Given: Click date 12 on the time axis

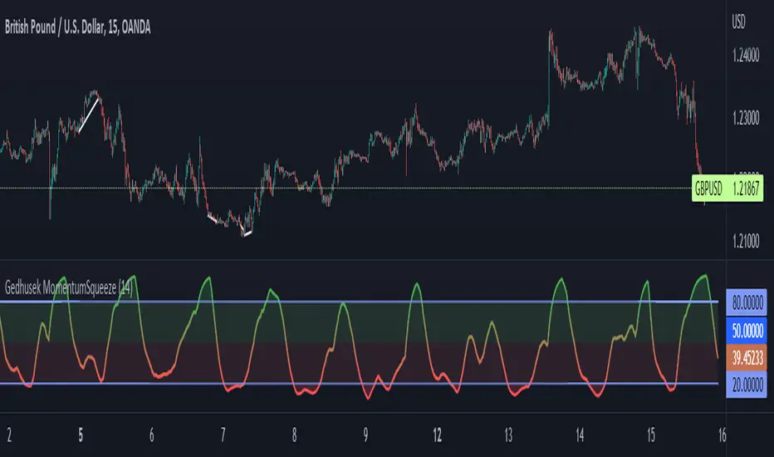Looking at the screenshot, I should [437, 434].
